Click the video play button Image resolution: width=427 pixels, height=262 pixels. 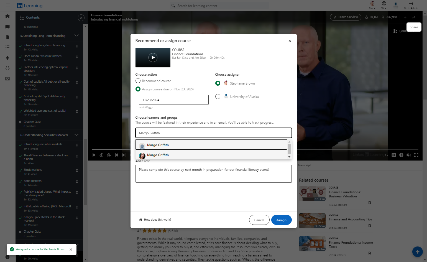click(94, 155)
